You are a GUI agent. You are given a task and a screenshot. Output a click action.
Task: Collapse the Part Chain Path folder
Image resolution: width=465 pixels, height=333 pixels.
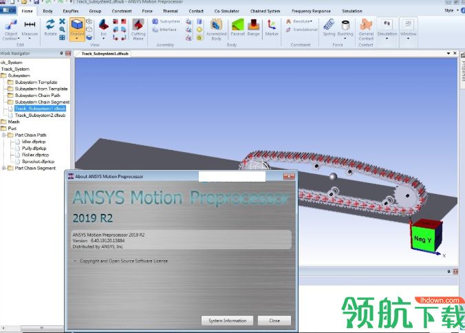(x=4, y=135)
